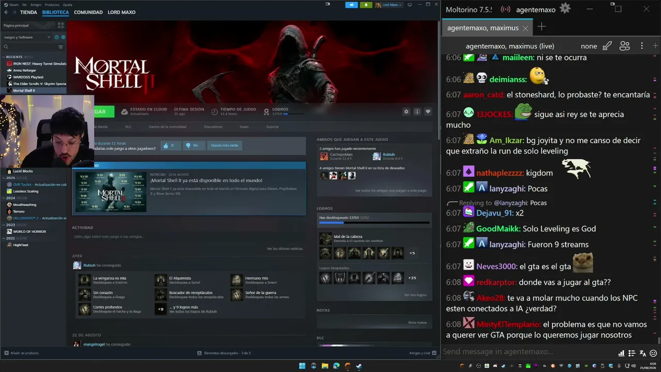Open chat split three-dot menu
The height and width of the screenshot is (372, 661).
pyautogui.click(x=642, y=46)
